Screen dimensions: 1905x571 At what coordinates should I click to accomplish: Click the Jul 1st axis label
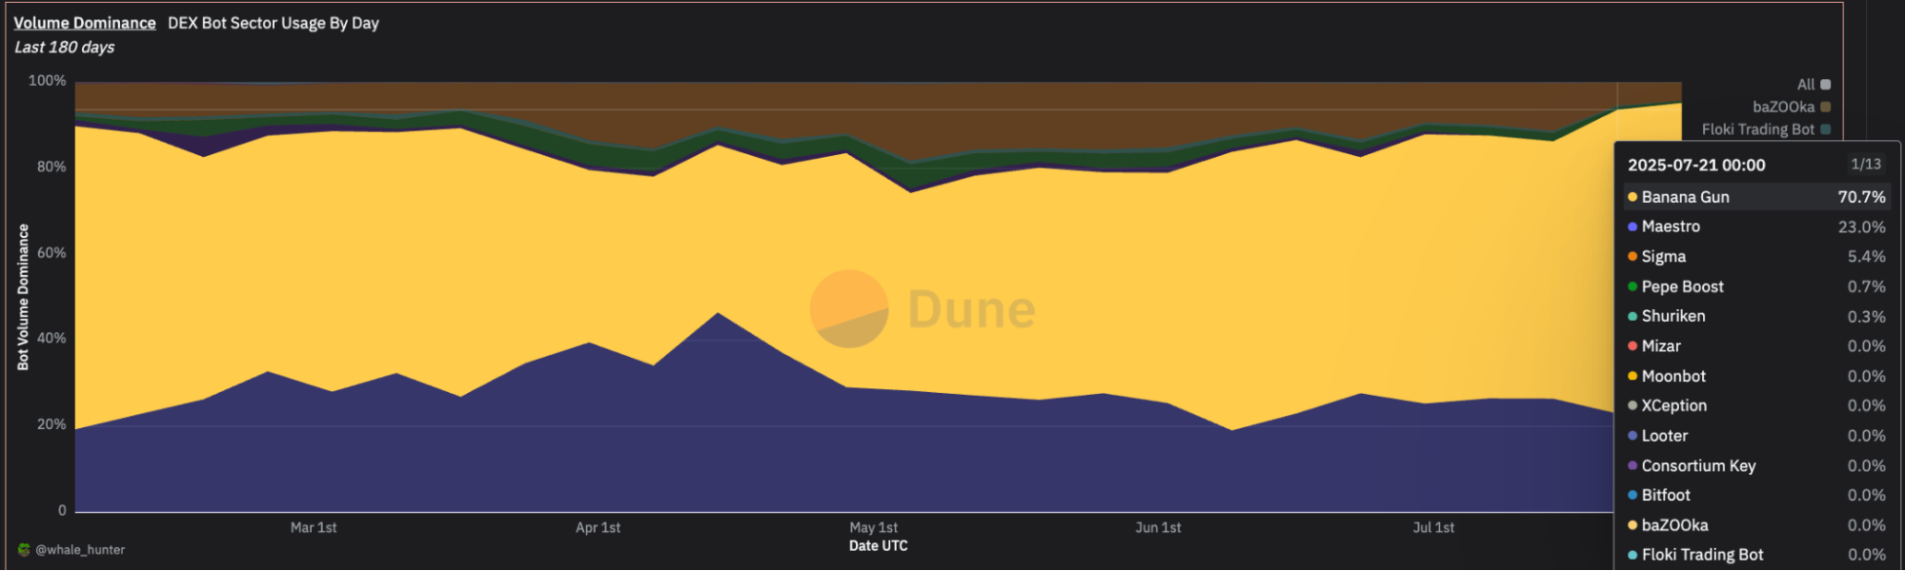pos(1433,527)
